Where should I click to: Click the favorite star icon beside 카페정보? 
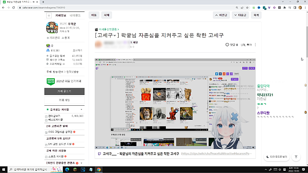click(49, 15)
